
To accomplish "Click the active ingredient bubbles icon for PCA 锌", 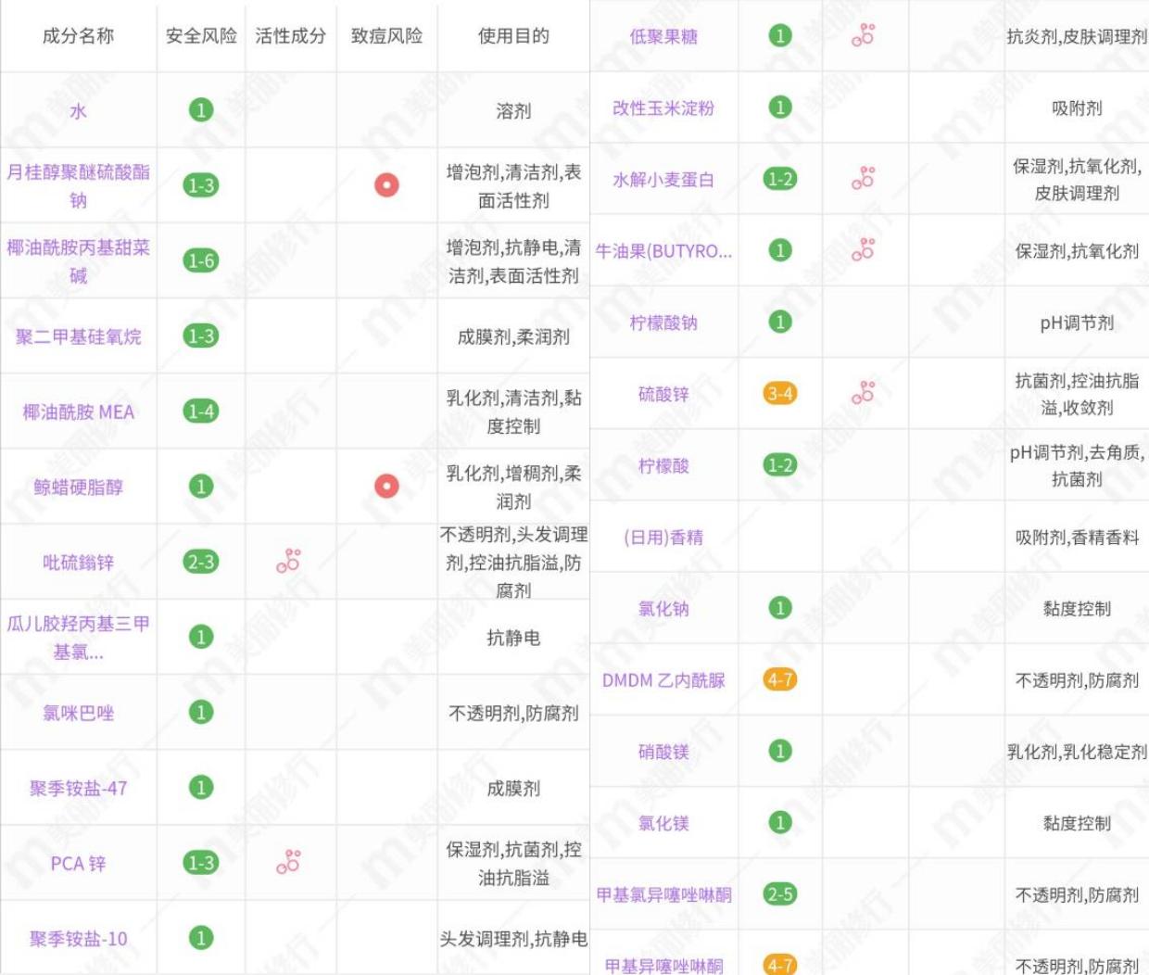I will 289,861.
